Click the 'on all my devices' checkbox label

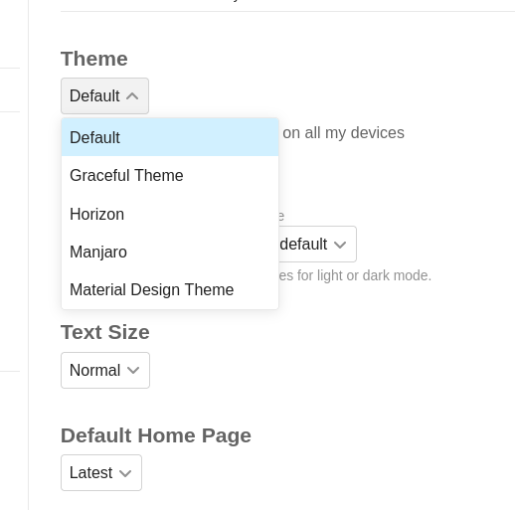tap(343, 133)
